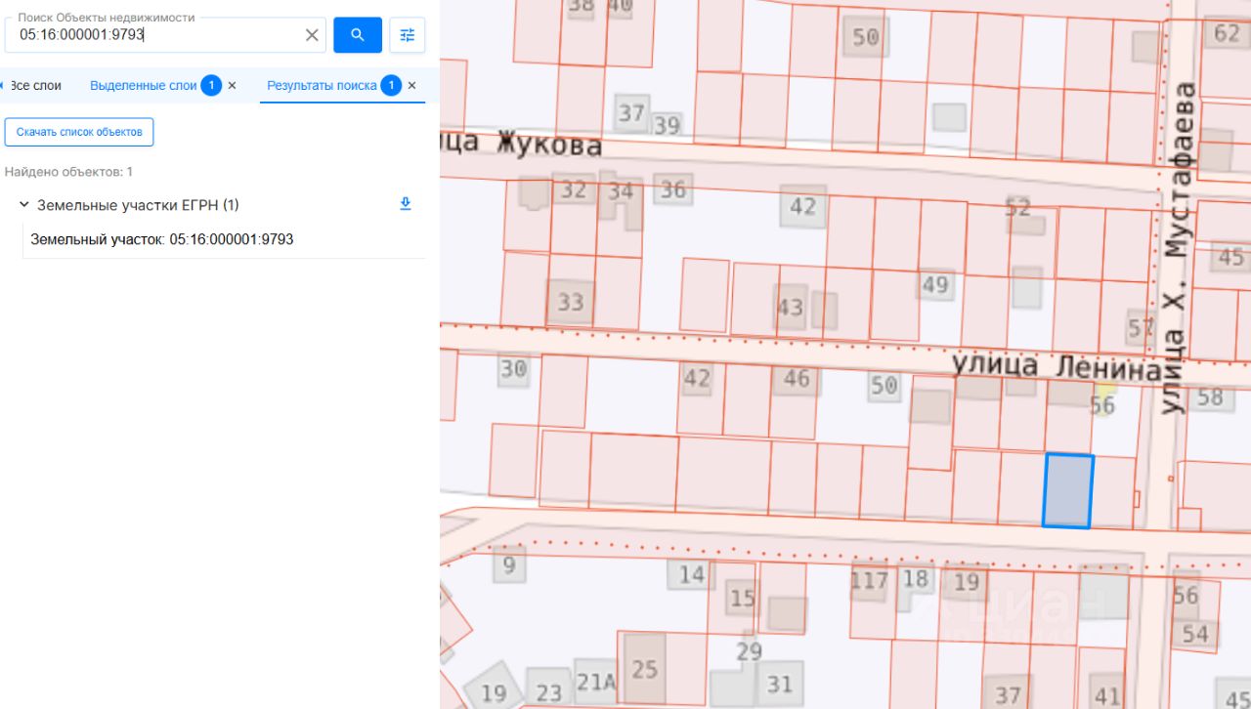The width and height of the screenshot is (1251, 709).
Task: Download the Земельные участки ЕГРН group results
Action: (406, 204)
